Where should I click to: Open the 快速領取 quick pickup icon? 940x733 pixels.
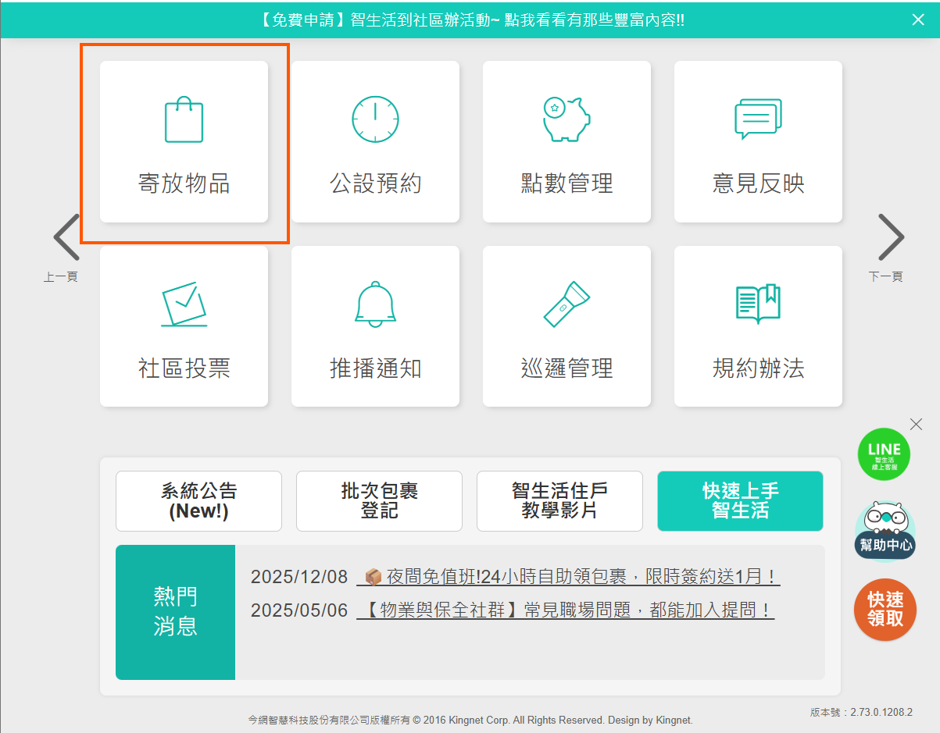click(884, 610)
